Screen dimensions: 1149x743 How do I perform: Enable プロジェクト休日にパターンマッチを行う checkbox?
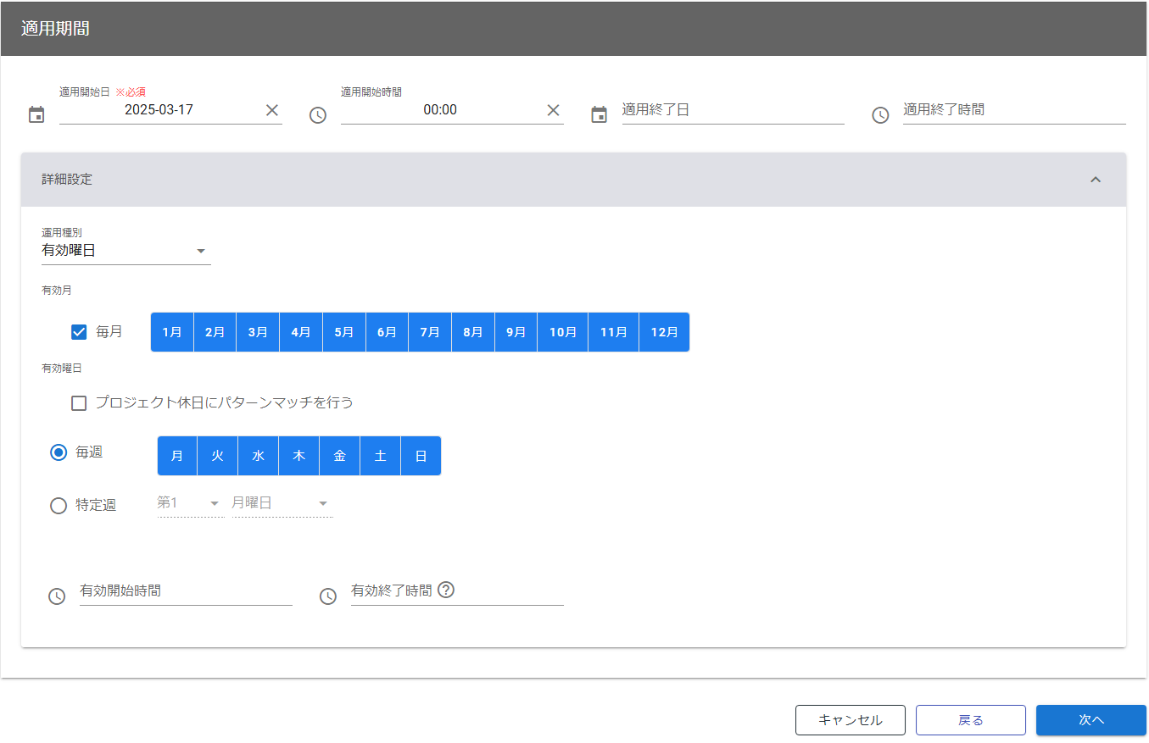(x=79, y=403)
